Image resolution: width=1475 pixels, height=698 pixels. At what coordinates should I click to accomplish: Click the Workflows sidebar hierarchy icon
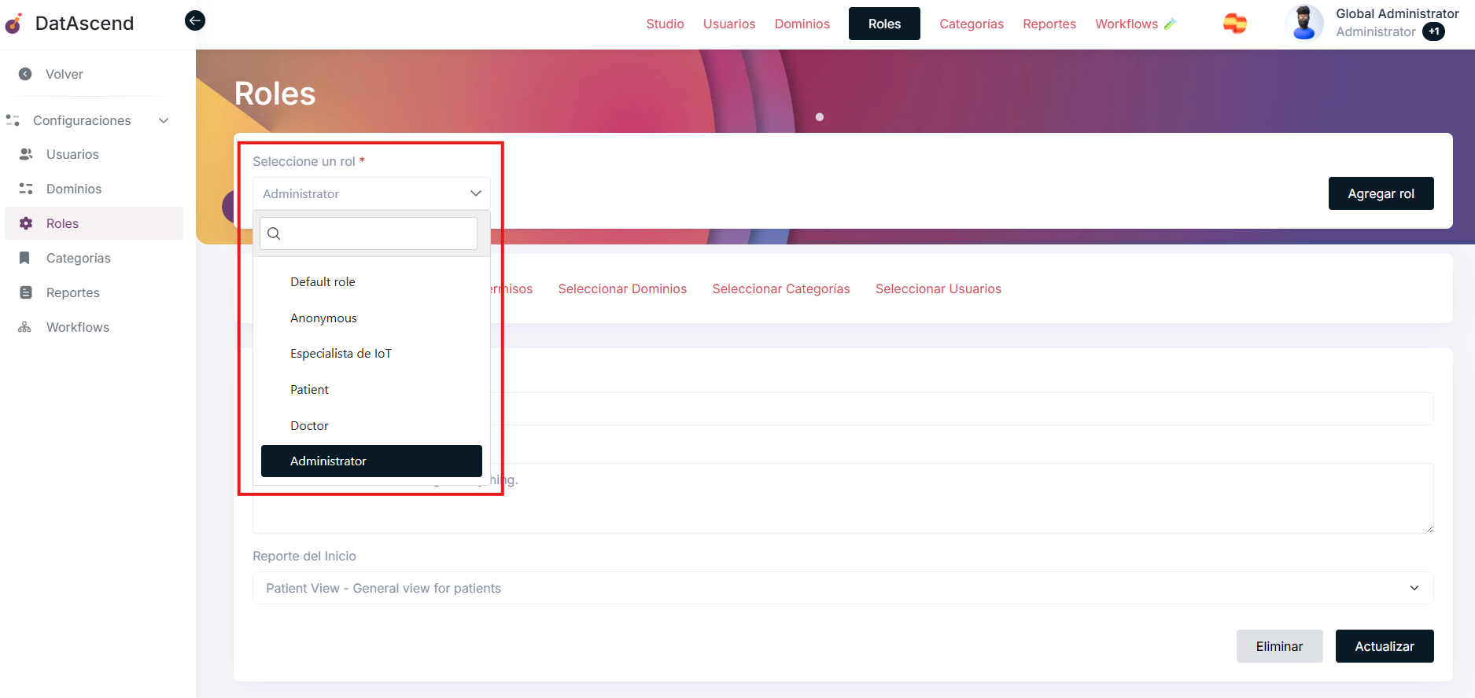pyautogui.click(x=25, y=327)
